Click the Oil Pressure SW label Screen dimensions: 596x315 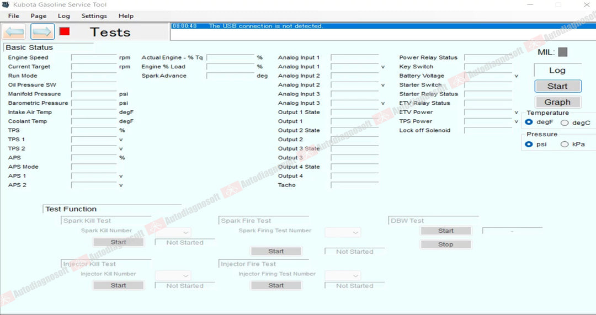coord(32,85)
